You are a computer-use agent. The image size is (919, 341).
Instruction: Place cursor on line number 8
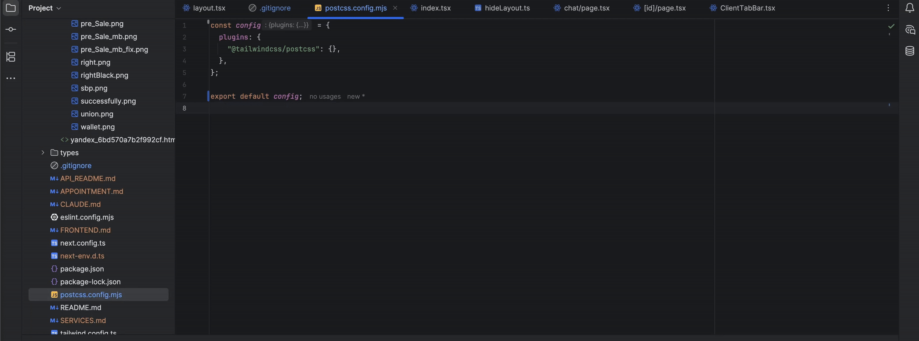[x=184, y=108]
